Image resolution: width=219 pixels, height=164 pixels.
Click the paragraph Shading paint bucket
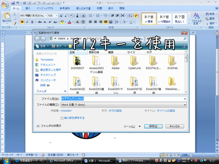[x=124, y=22]
